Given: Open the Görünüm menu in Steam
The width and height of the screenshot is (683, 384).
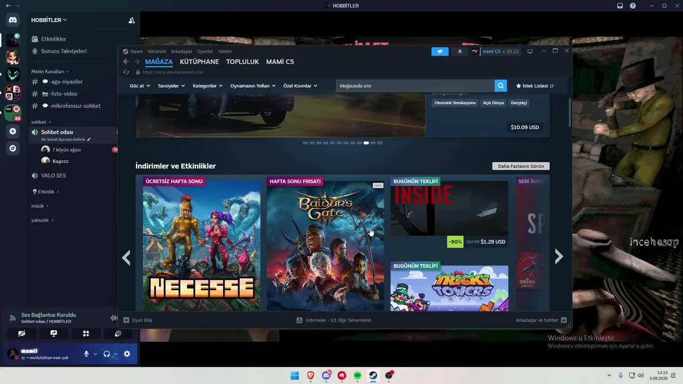Looking at the screenshot, I should coord(157,51).
